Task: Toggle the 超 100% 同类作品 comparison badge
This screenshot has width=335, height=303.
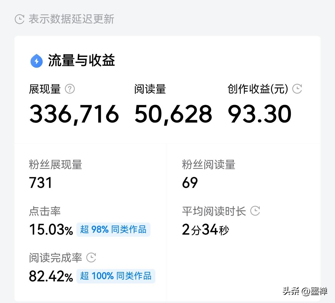Action: tap(116, 276)
